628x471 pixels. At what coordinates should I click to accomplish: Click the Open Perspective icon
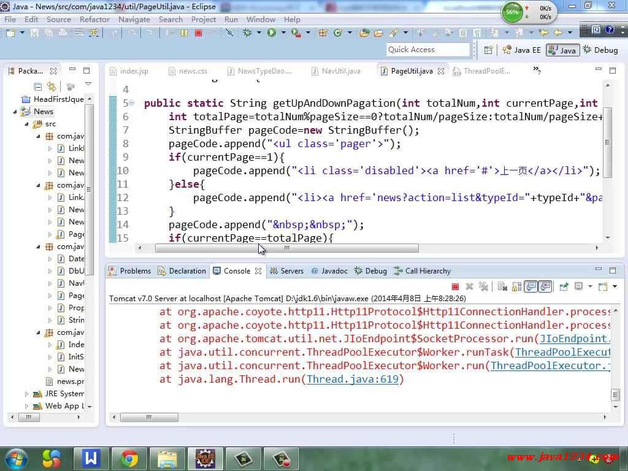coord(488,50)
